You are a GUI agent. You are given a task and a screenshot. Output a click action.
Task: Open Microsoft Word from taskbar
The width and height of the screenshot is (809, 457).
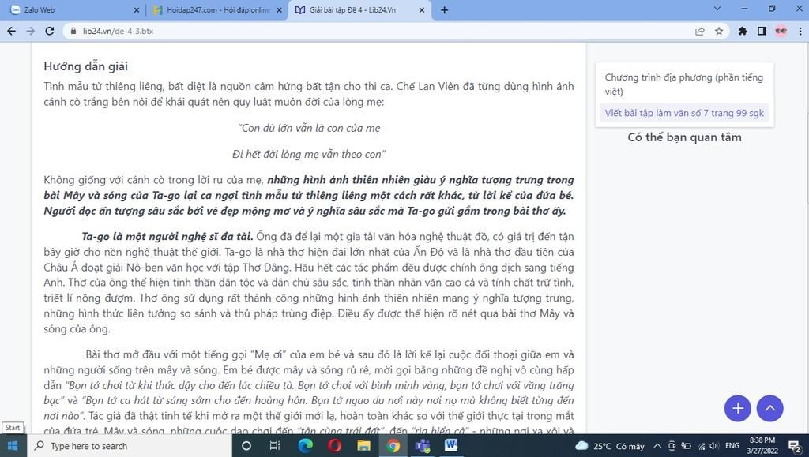(x=451, y=446)
